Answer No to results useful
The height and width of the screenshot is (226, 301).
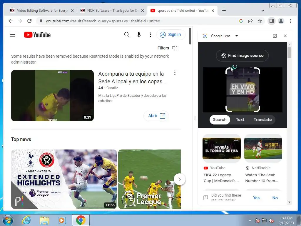(275, 198)
